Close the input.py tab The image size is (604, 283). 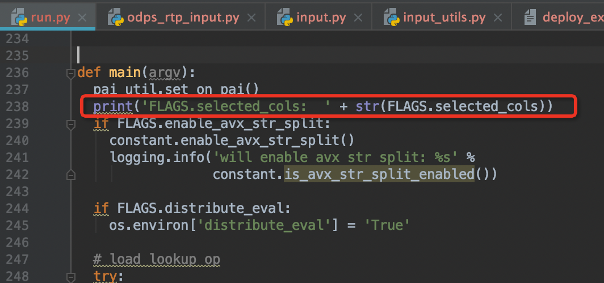click(358, 18)
